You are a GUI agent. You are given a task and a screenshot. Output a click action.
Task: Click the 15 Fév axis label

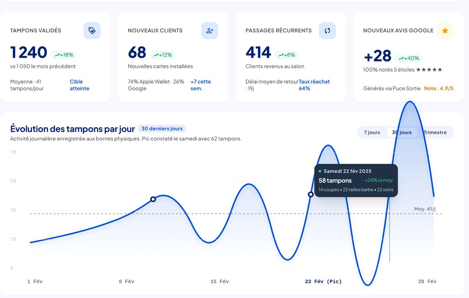[x=220, y=282]
